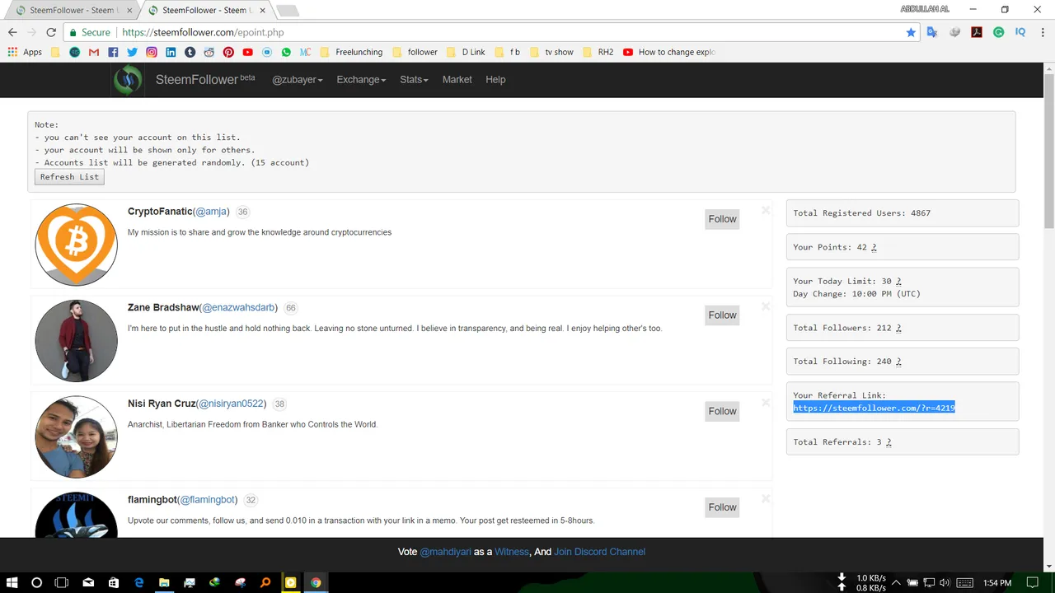This screenshot has height=593, width=1055.
Task: Open the Google Translate extension icon
Action: [932, 32]
